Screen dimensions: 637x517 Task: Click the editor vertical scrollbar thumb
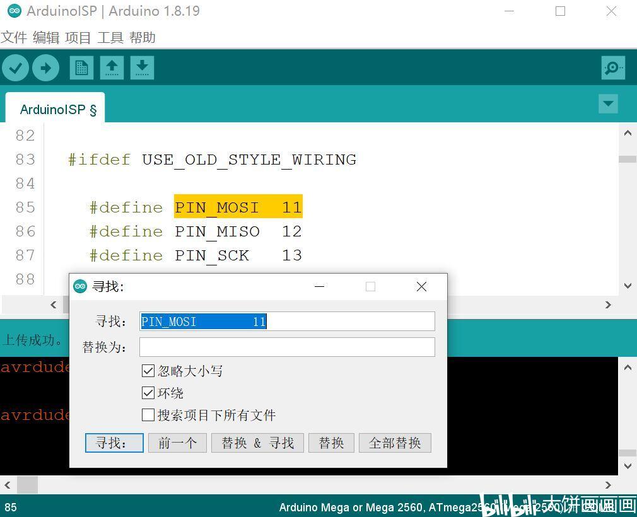click(x=628, y=160)
